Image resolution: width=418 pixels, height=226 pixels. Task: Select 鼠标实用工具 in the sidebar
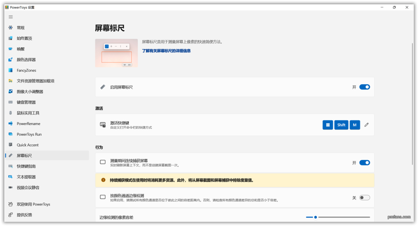coord(47,113)
